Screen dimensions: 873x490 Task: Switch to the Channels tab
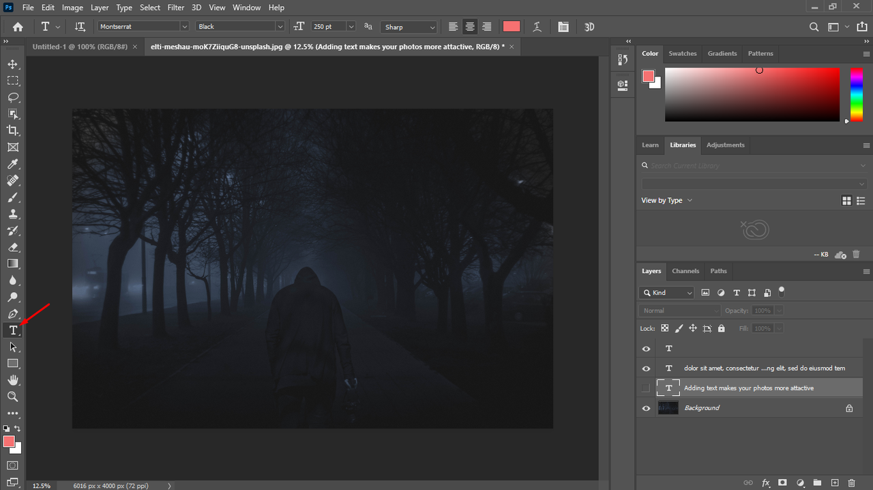point(685,271)
